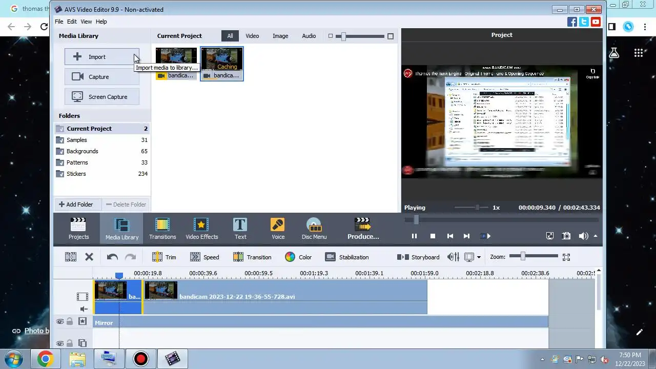Go to previous frame in preview
This screenshot has width=656, height=369.
click(x=450, y=236)
